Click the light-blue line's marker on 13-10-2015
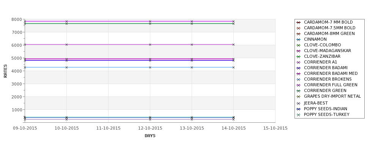 pos(192,67)
